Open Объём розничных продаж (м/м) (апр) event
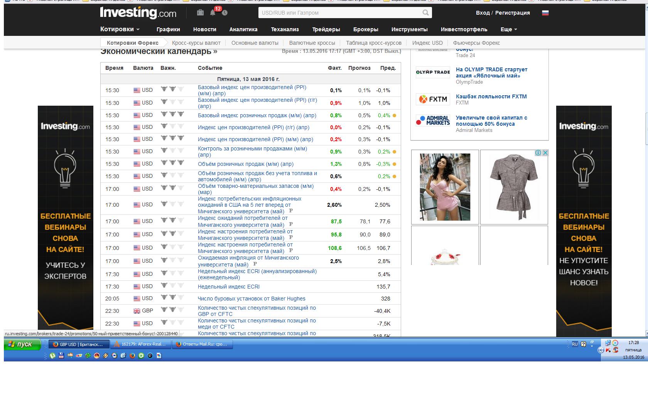Screen dimensions: 648x405 pos(246,164)
